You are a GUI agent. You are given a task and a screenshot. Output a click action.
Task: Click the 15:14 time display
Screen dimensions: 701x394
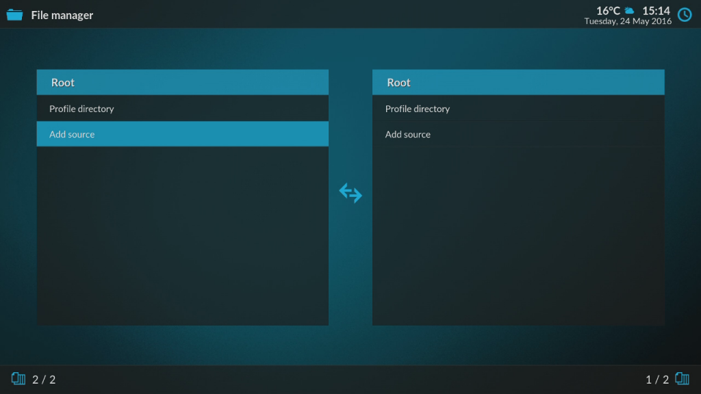(656, 10)
